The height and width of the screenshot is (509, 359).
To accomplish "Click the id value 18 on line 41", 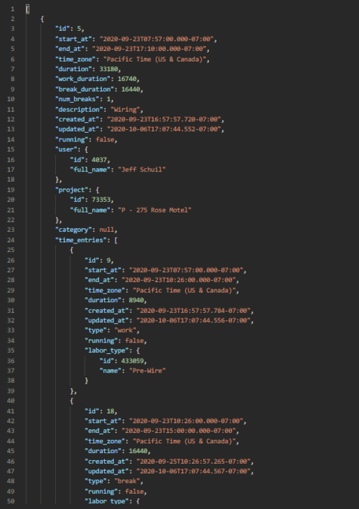I will 111,411.
